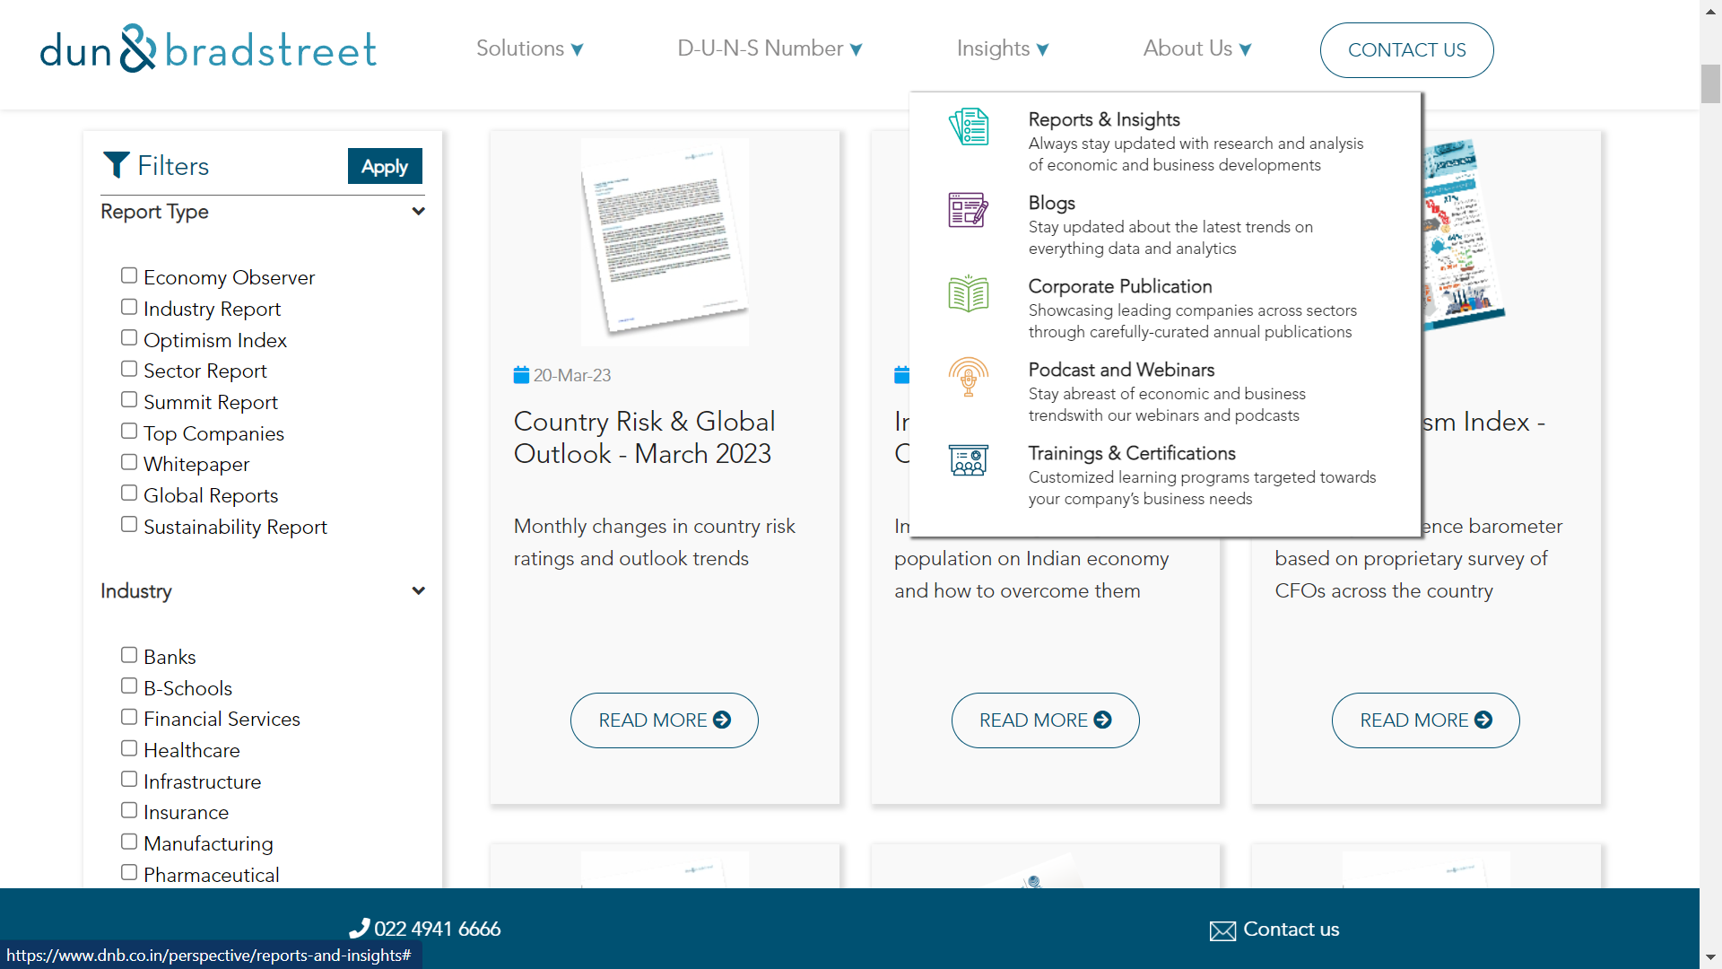Select the Pharmaceutical checkbox

[x=129, y=872]
